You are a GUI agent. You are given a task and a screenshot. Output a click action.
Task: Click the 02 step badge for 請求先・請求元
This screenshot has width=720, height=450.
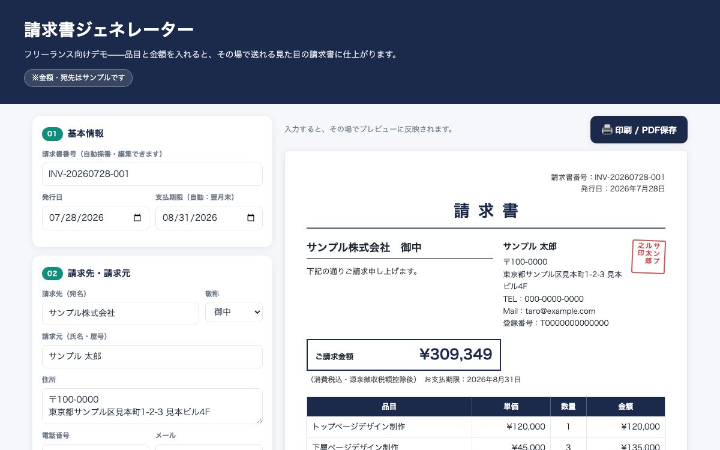[x=52, y=274]
